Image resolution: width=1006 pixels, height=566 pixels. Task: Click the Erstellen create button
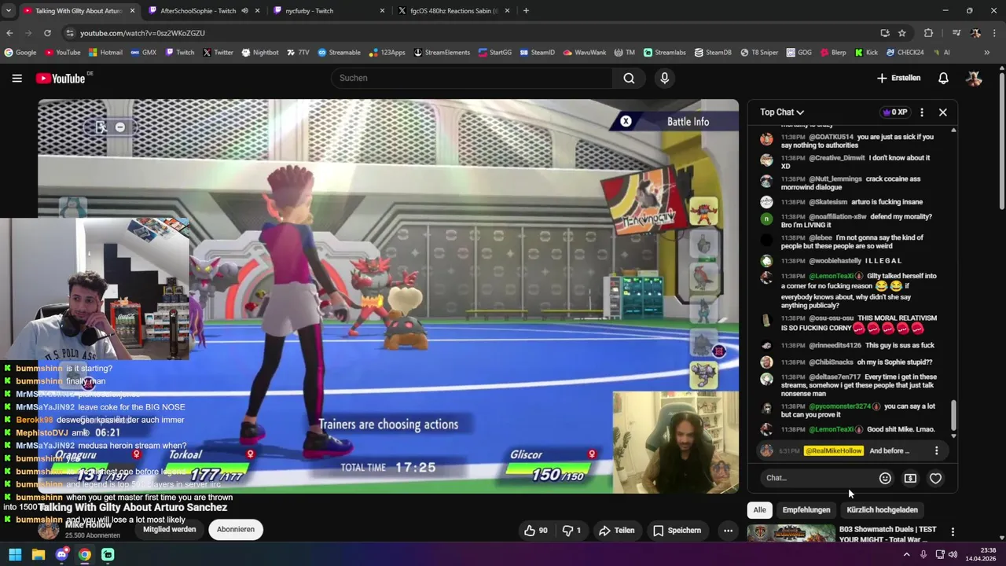point(898,78)
